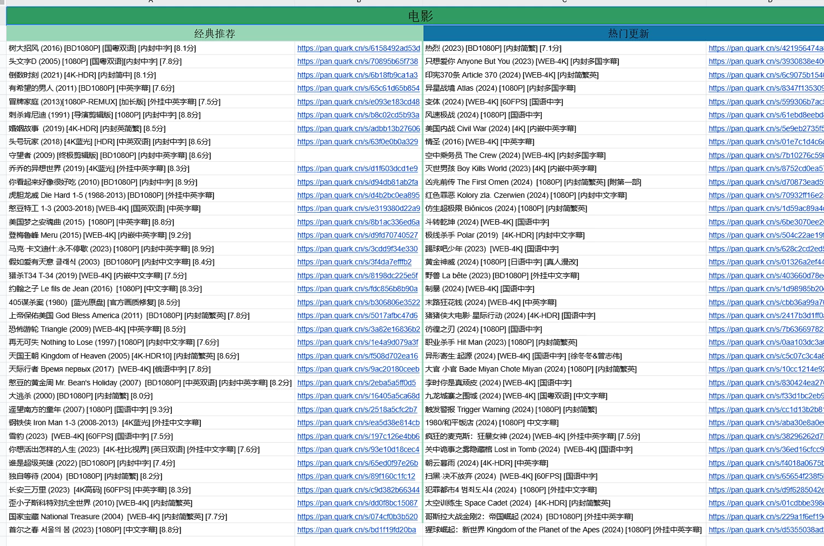Open link for 国家宝藏 National Treasure
824x546 pixels.
click(357, 517)
